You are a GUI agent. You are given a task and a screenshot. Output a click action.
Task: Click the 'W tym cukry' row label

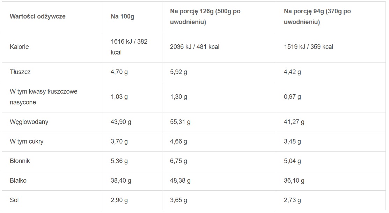click(27, 141)
